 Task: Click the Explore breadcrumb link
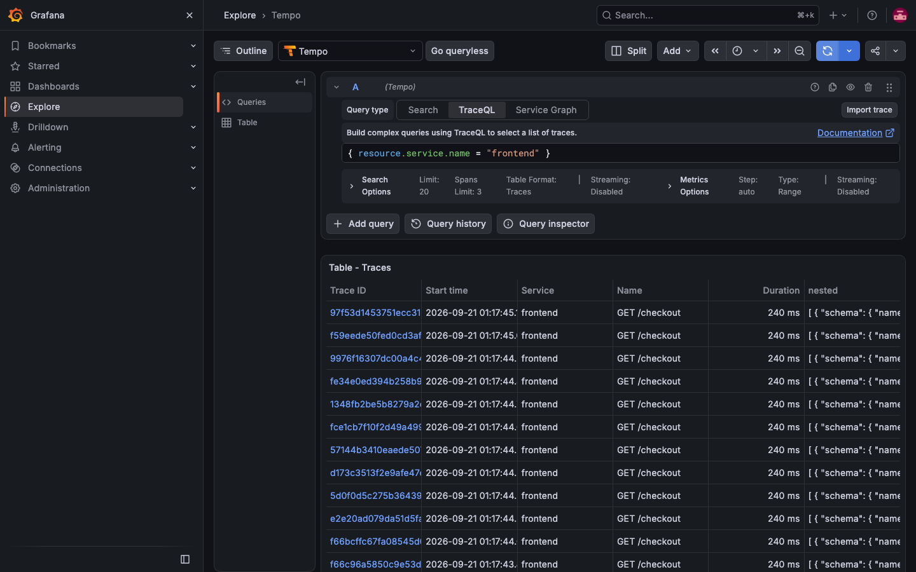click(x=240, y=15)
